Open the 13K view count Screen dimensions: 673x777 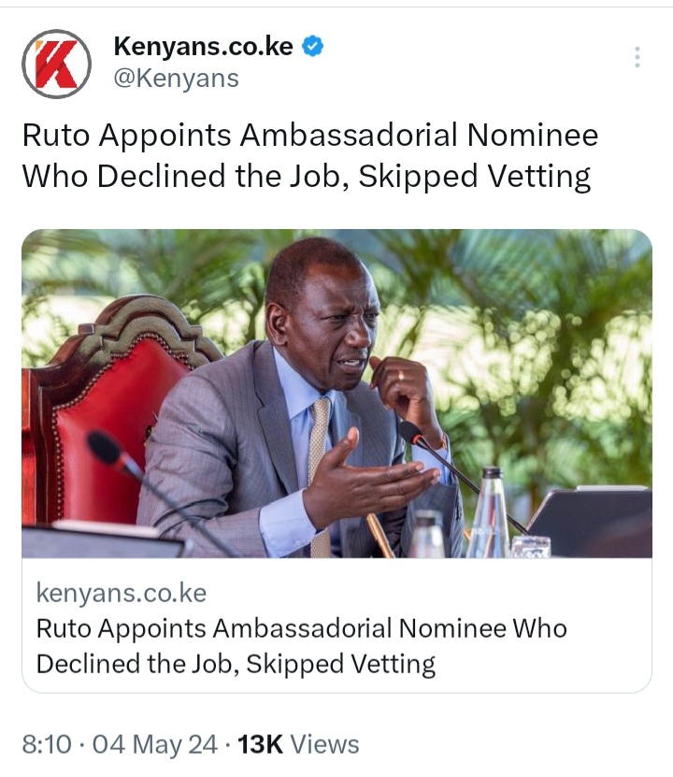point(260,744)
